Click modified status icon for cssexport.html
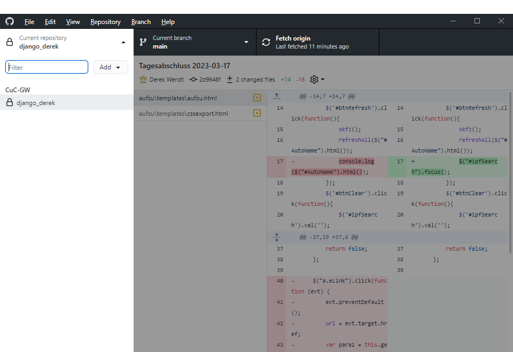 point(257,113)
